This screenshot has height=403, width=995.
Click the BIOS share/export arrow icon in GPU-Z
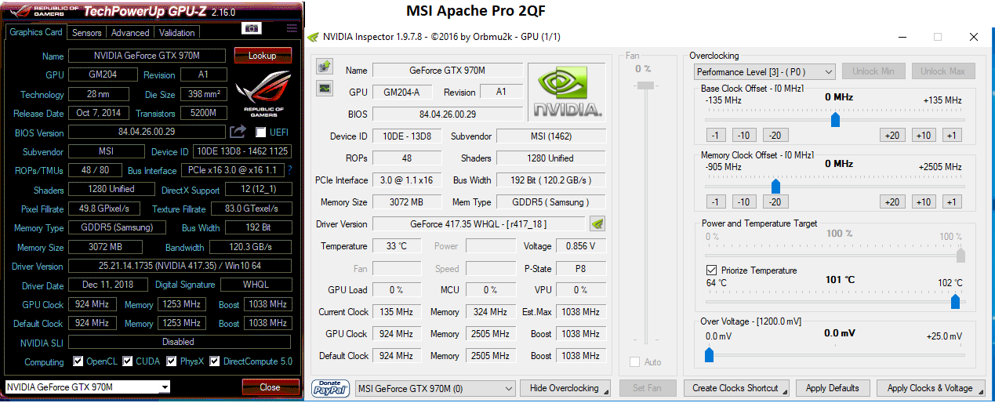[238, 132]
